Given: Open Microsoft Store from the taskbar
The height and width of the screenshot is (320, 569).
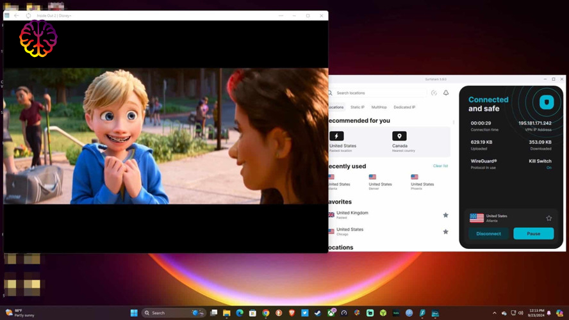Looking at the screenshot, I should coord(252,313).
